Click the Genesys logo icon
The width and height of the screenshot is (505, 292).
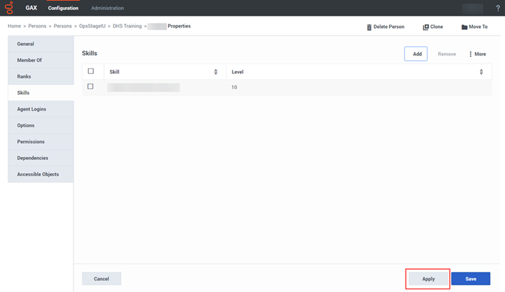tap(9, 8)
